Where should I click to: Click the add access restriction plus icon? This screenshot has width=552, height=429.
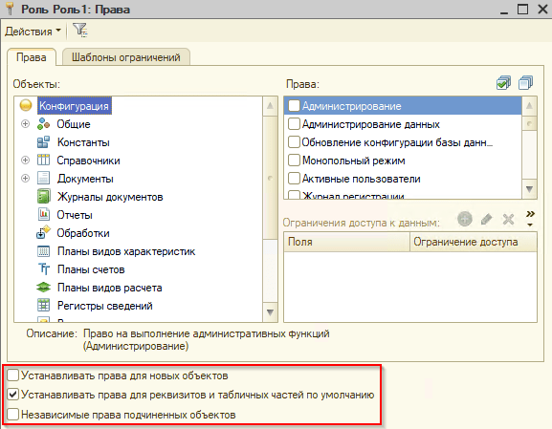coord(465,219)
